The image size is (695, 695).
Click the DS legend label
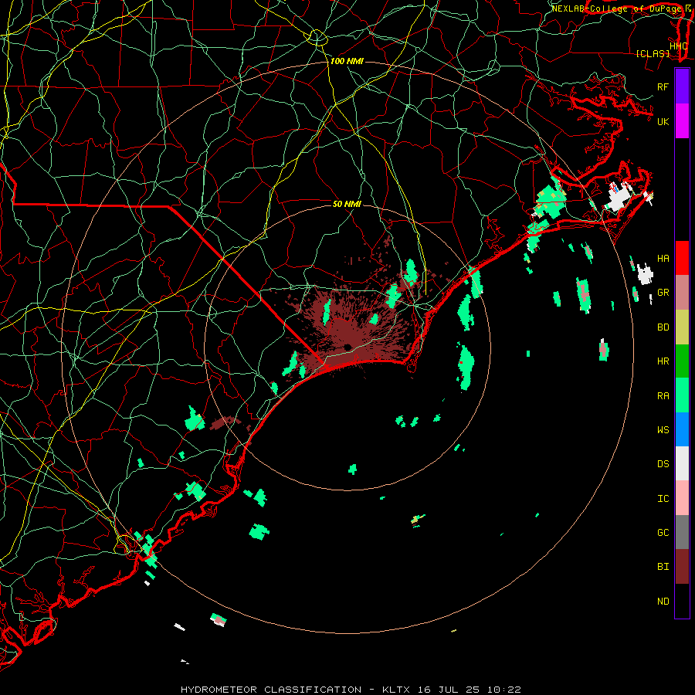point(663,463)
